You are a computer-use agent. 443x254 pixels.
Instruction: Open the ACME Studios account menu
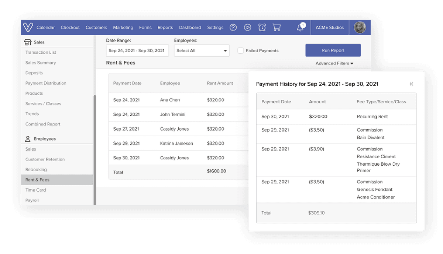[330, 27]
